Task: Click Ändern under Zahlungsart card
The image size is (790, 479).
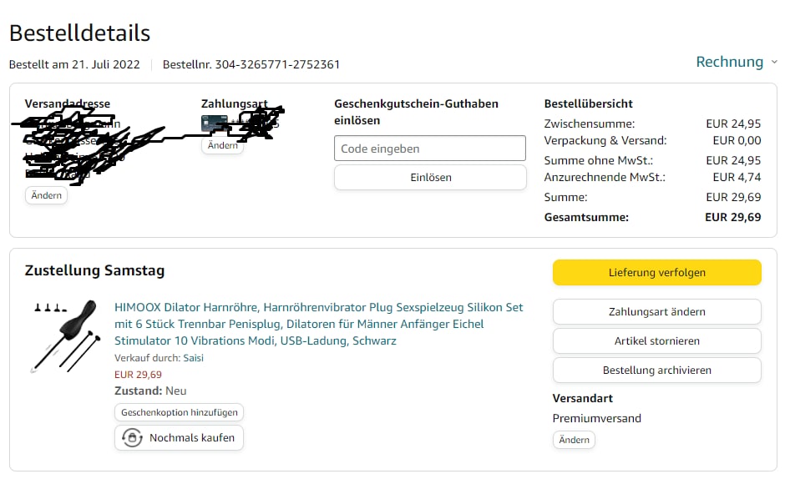Action: 223,145
